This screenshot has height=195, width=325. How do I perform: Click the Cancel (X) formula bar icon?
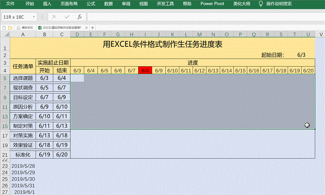55,17
